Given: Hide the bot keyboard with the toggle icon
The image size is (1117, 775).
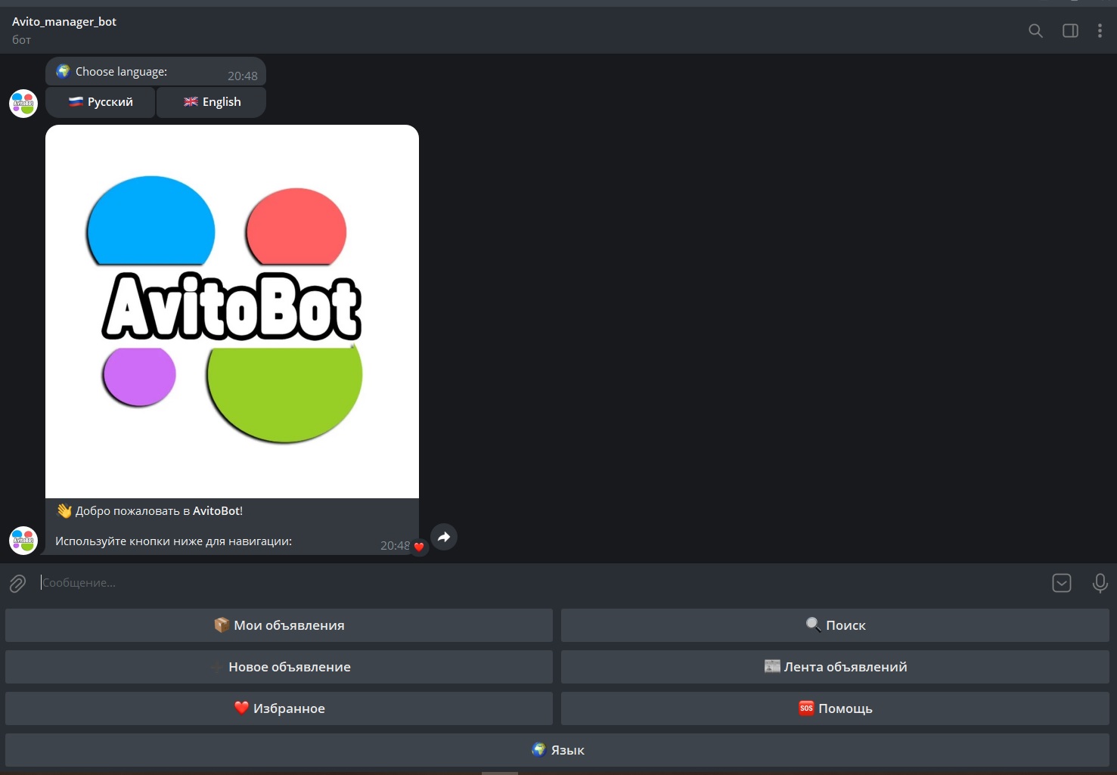Looking at the screenshot, I should 1062,583.
